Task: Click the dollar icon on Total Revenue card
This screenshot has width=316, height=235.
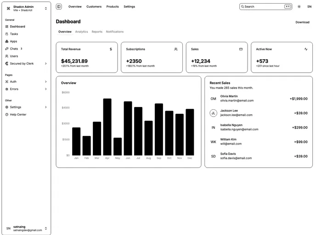Action: tap(111, 49)
